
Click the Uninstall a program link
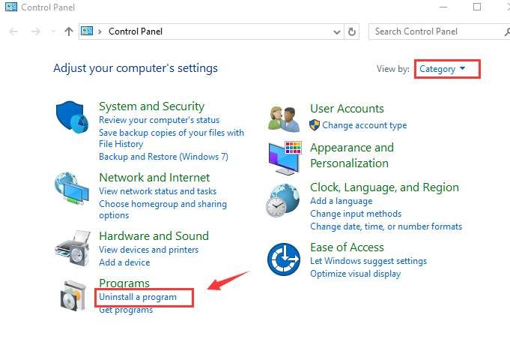138,297
